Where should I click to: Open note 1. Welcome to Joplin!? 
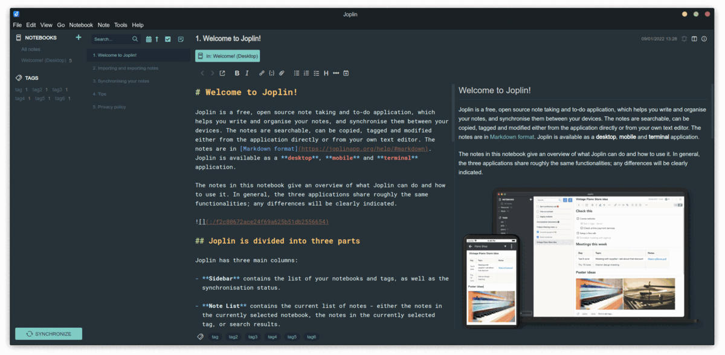coord(139,55)
